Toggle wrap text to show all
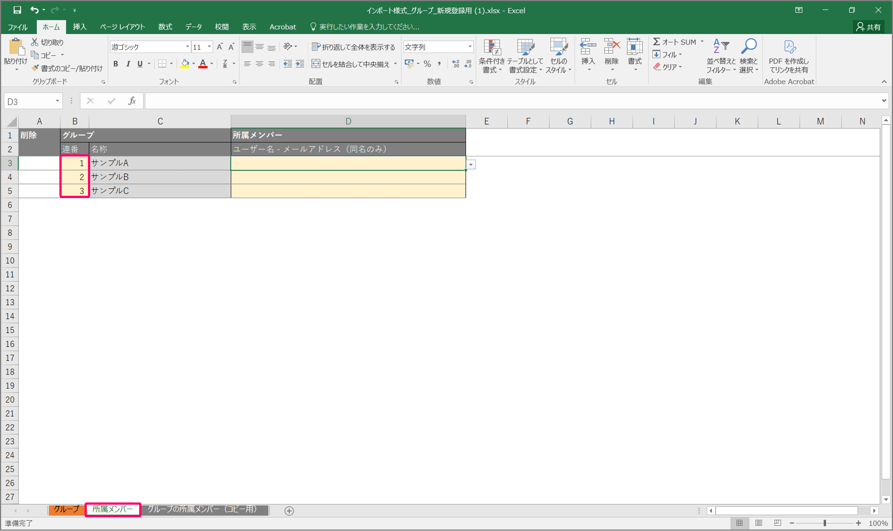893x531 pixels. 353,47
